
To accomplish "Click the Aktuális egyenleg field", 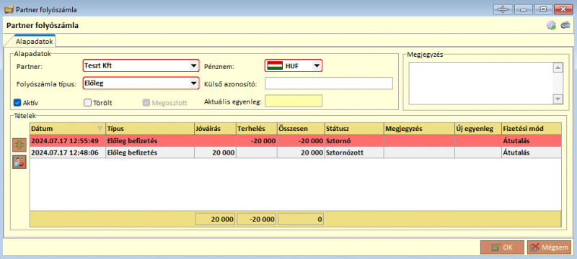I will coord(294,101).
